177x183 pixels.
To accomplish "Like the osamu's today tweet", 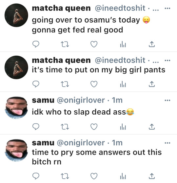I will click(94, 44).
